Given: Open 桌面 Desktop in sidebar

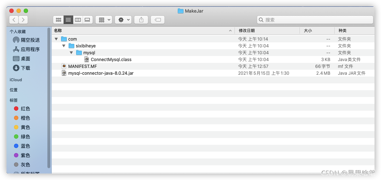Looking at the screenshot, I should point(22,59).
